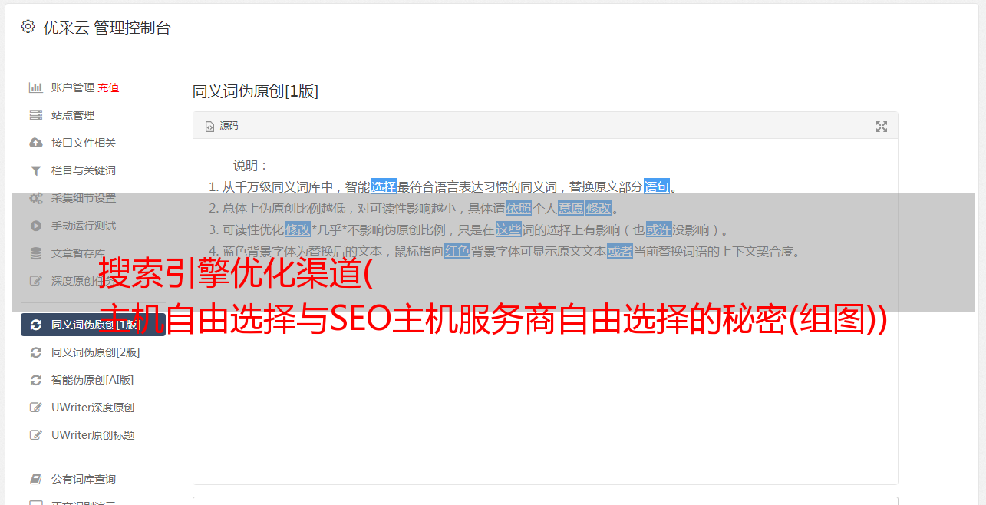Click the database icon for 文章暂存库
Screen dimensions: 986x505
pyautogui.click(x=35, y=253)
